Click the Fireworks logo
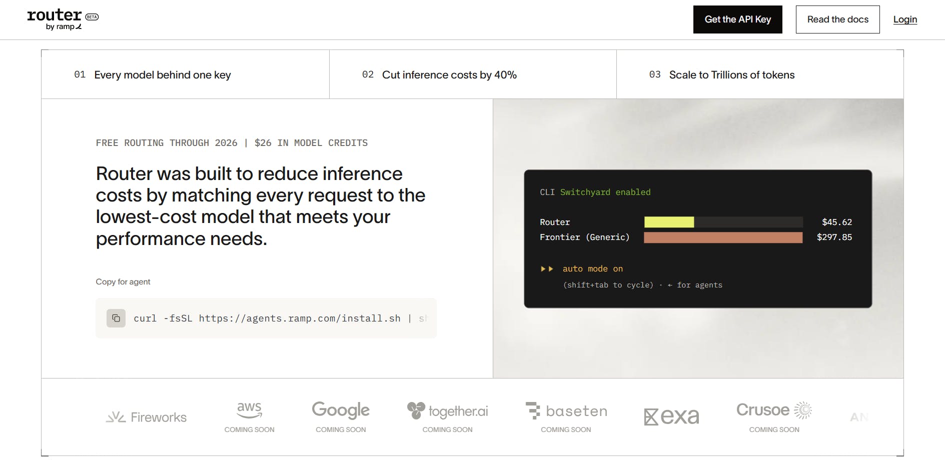945x470 pixels. (x=146, y=417)
